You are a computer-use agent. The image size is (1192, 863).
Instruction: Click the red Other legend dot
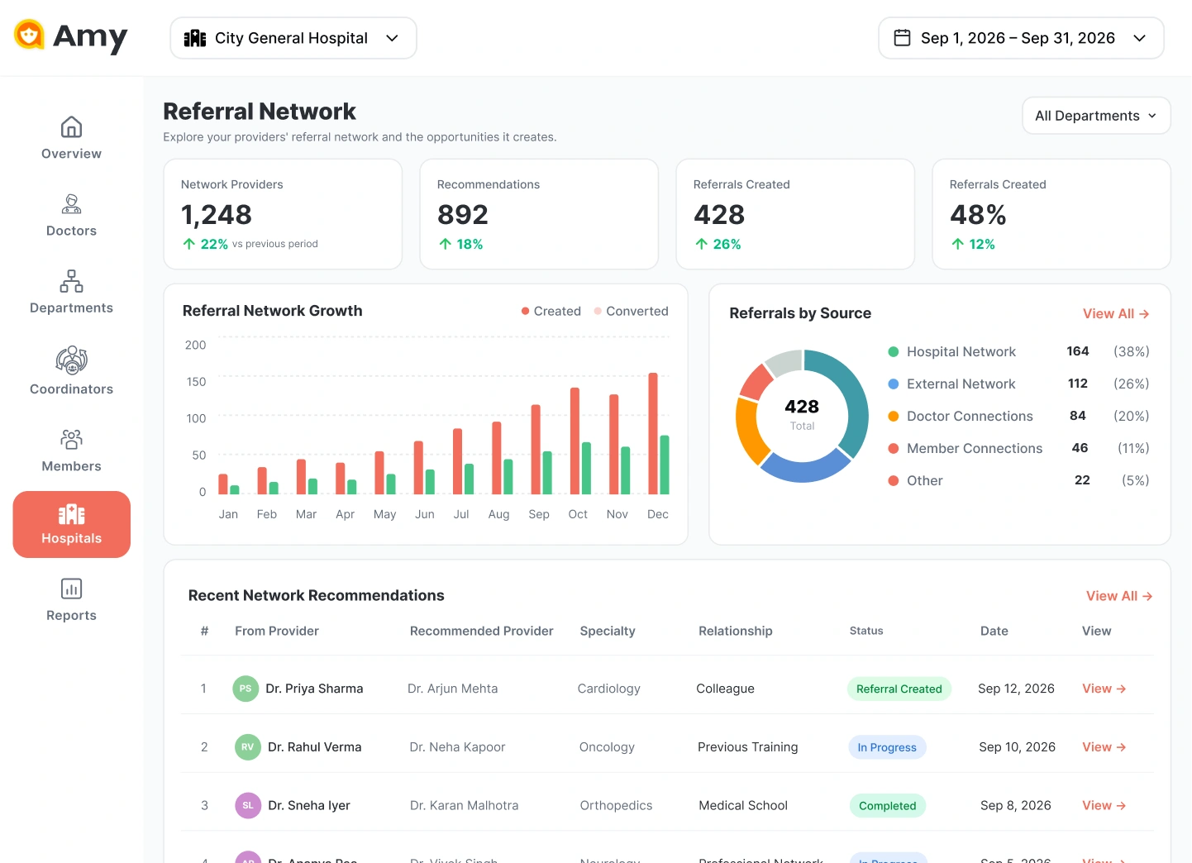tap(893, 480)
